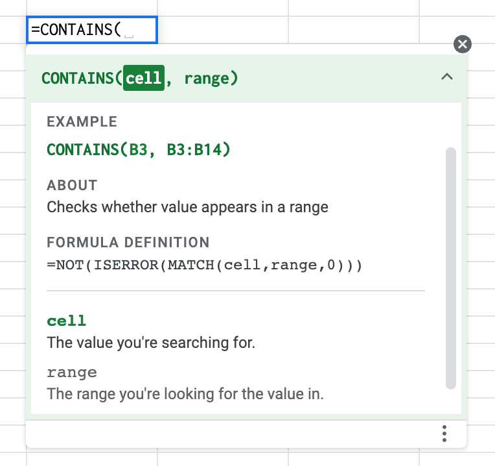Click the range argument in function signature
The image size is (495, 466).
[x=206, y=79]
